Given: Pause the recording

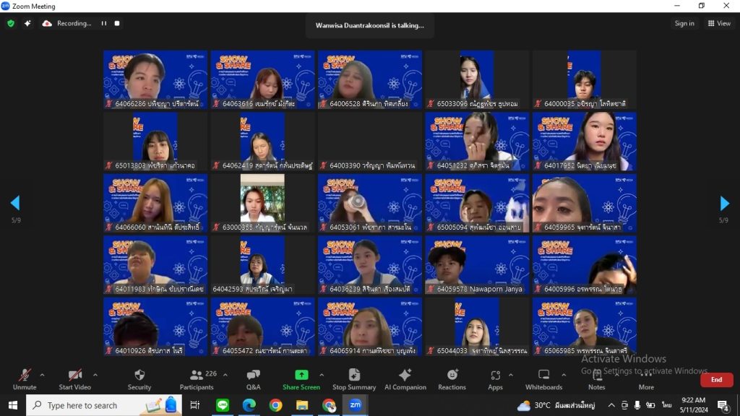Looking at the screenshot, I should click(x=104, y=23).
